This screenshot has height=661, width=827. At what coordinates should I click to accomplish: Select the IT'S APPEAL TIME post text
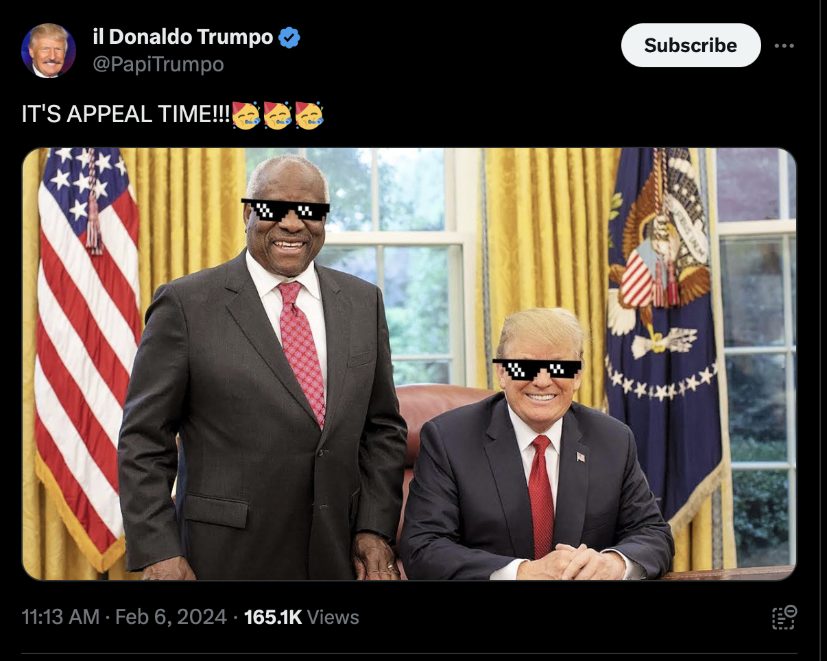click(126, 115)
